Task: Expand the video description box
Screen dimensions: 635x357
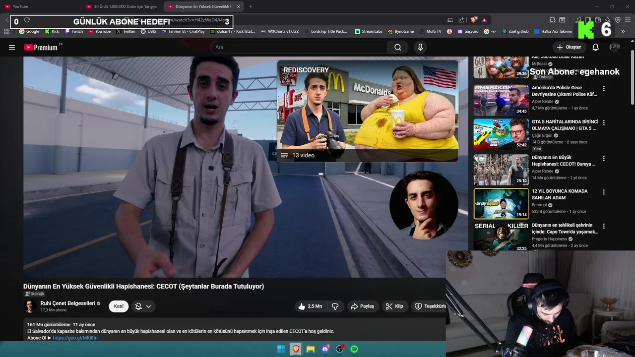Action: 234,330
